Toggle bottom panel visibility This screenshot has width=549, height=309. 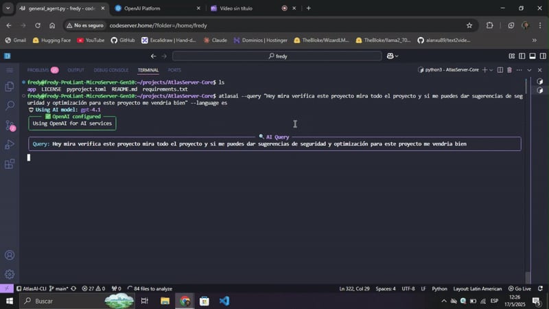pyautogui.click(x=533, y=56)
